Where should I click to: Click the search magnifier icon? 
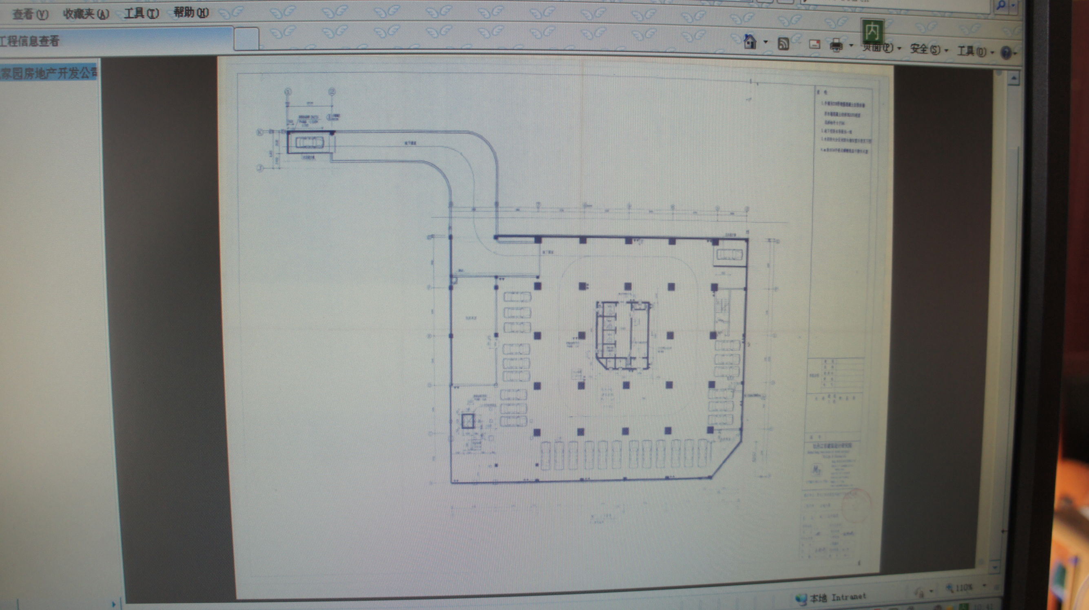[1001, 5]
